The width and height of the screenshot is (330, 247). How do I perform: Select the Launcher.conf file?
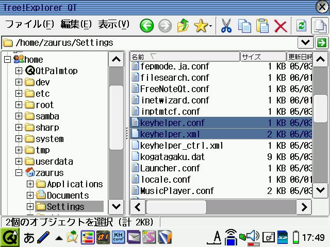[x=170, y=168]
